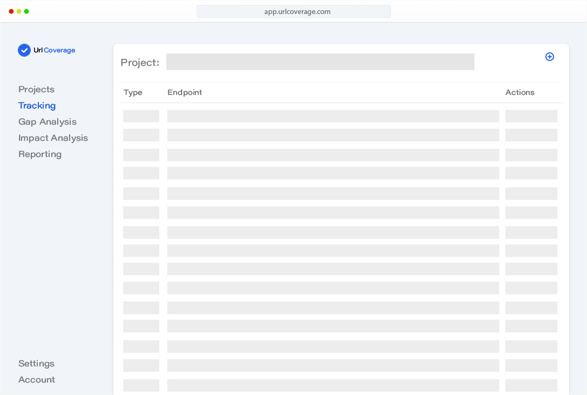This screenshot has height=395, width=587.
Task: Open Settings from the sidebar
Action: pos(36,364)
